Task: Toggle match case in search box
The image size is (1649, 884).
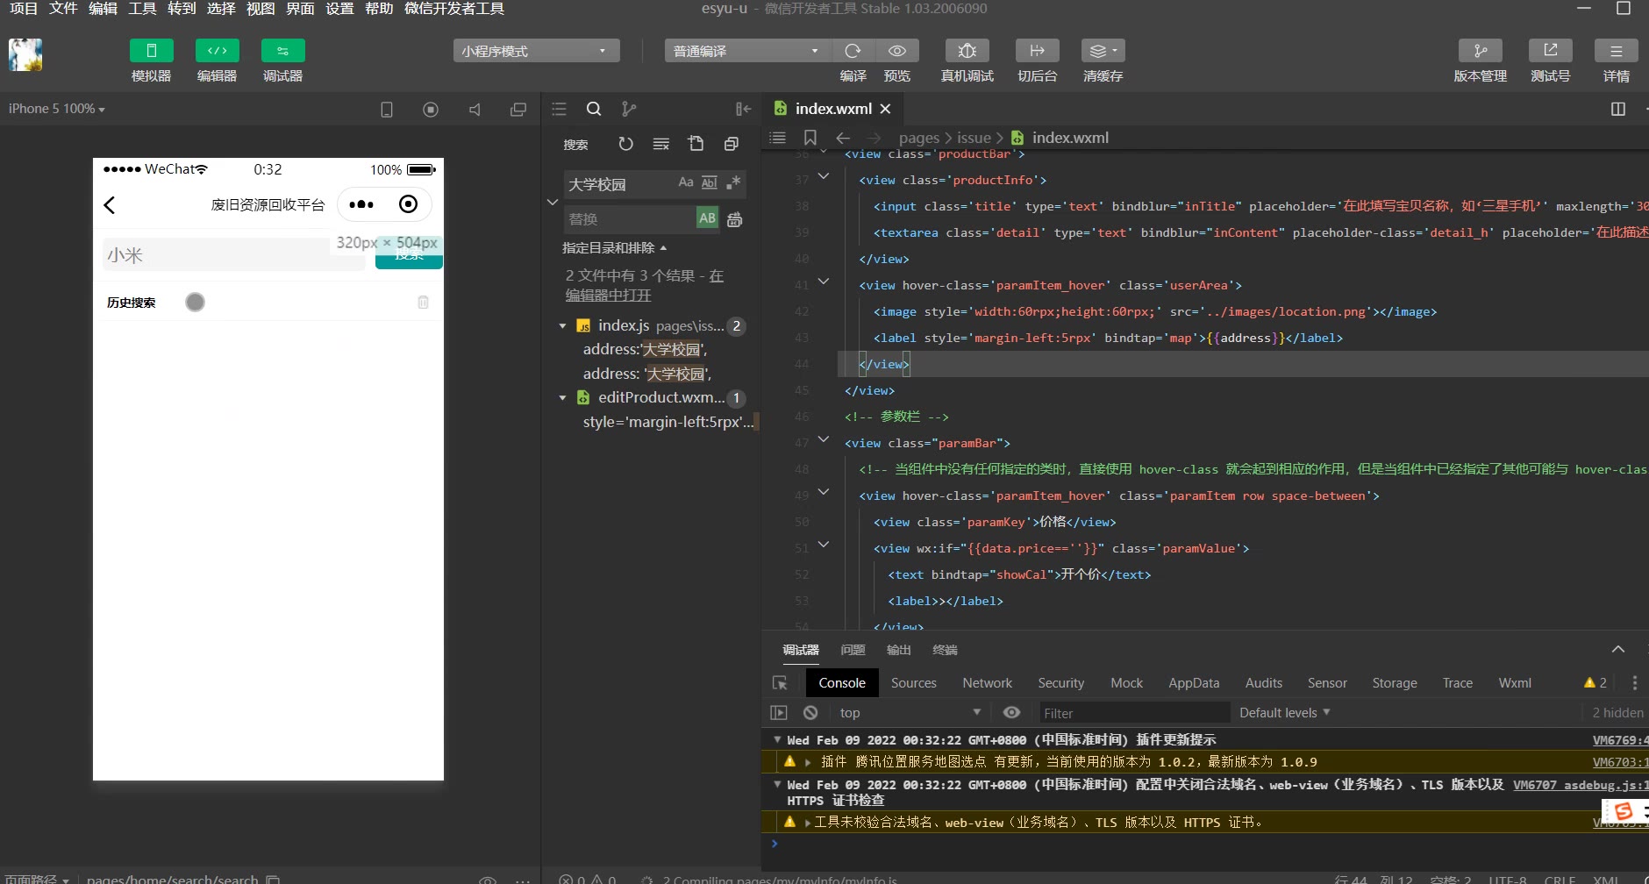Action: [686, 182]
